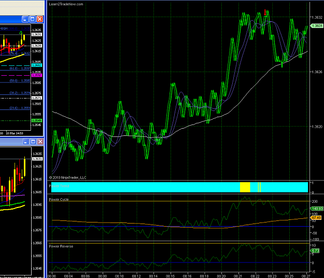The image size is (324, 278).
Task: Click the (50.0) 1.3585 Fibonacci level label
Action: 20,80
